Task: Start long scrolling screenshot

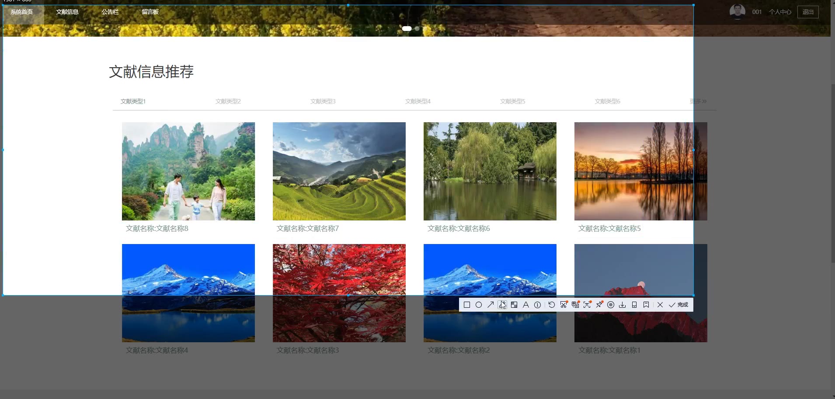Action: (564, 305)
